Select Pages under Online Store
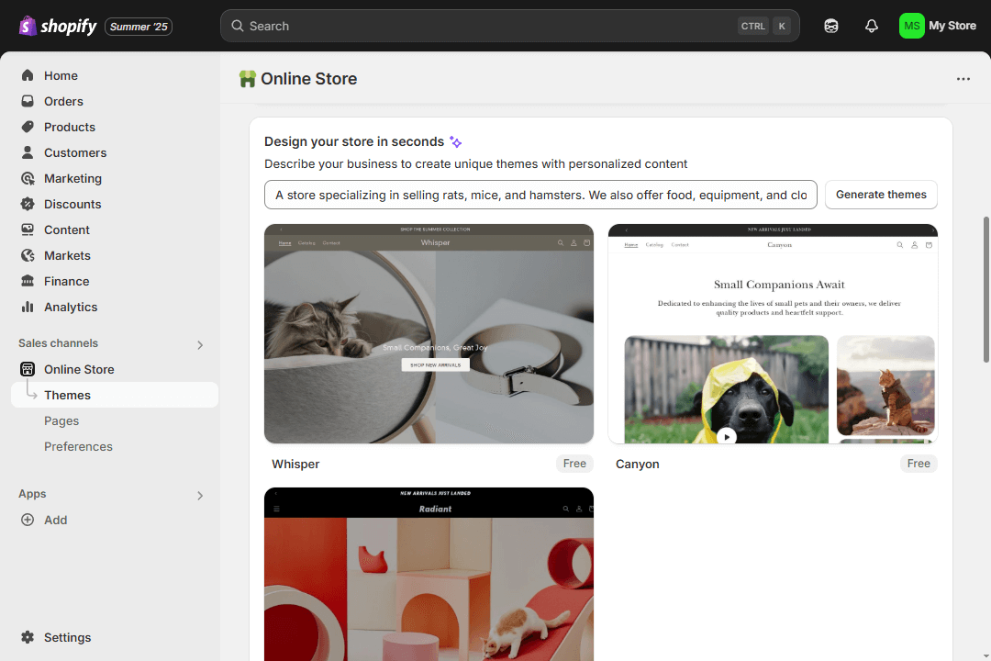The width and height of the screenshot is (991, 661). tap(61, 420)
